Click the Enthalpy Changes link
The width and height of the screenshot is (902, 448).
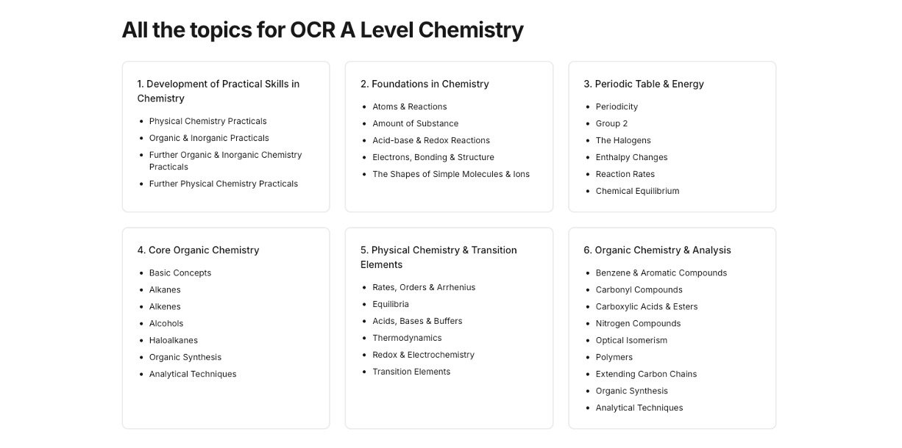631,157
